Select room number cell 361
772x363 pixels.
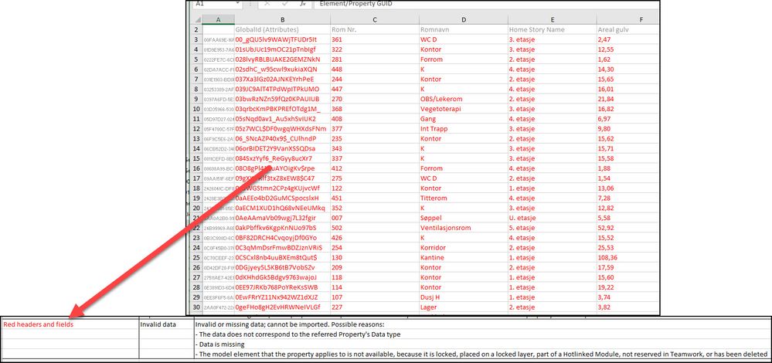[375, 39]
